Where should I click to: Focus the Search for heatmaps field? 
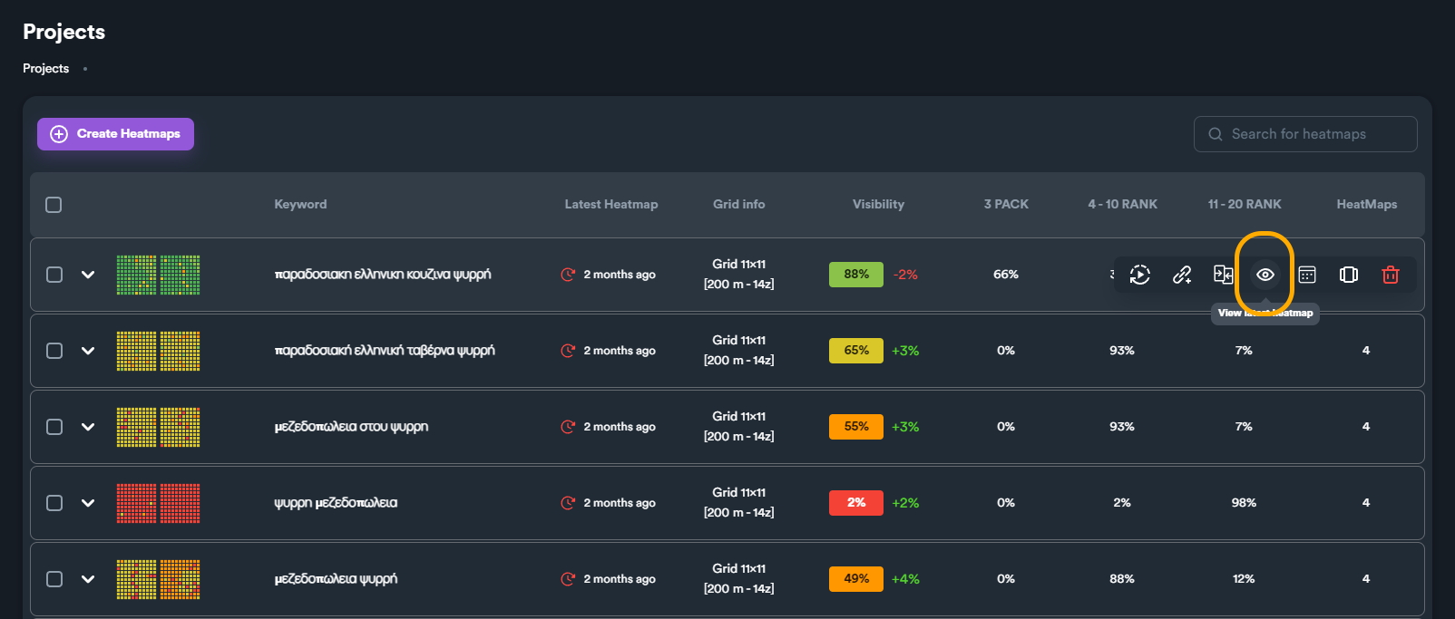point(1305,134)
